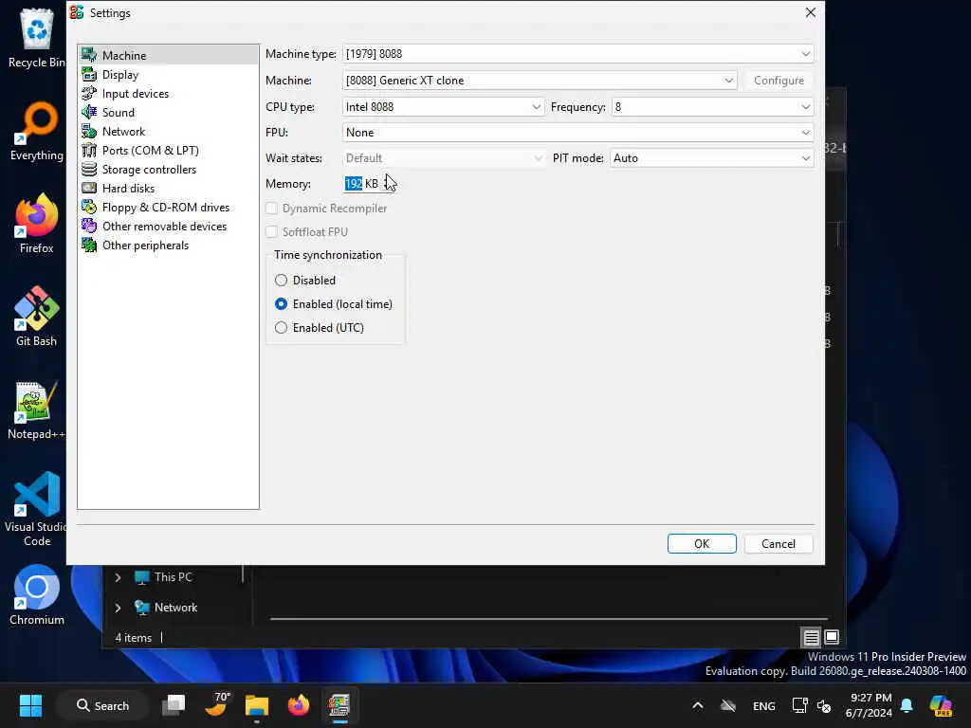Click the 86Box taskbar icon

[x=339, y=705]
